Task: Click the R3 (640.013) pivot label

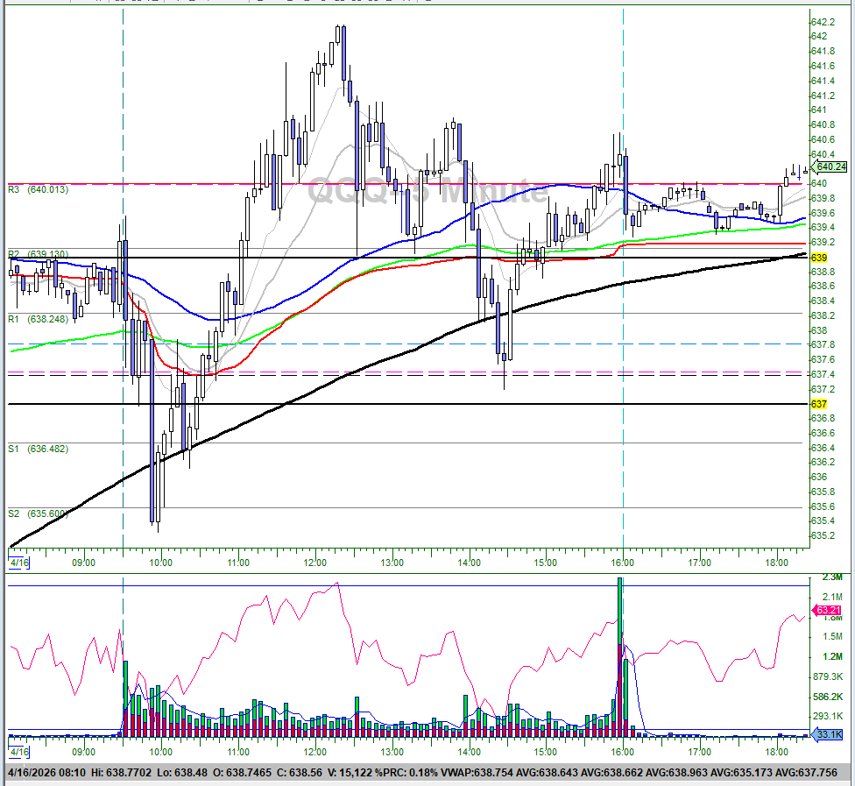Action: pyautogui.click(x=39, y=190)
